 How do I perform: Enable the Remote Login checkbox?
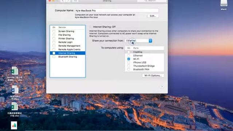54,42
